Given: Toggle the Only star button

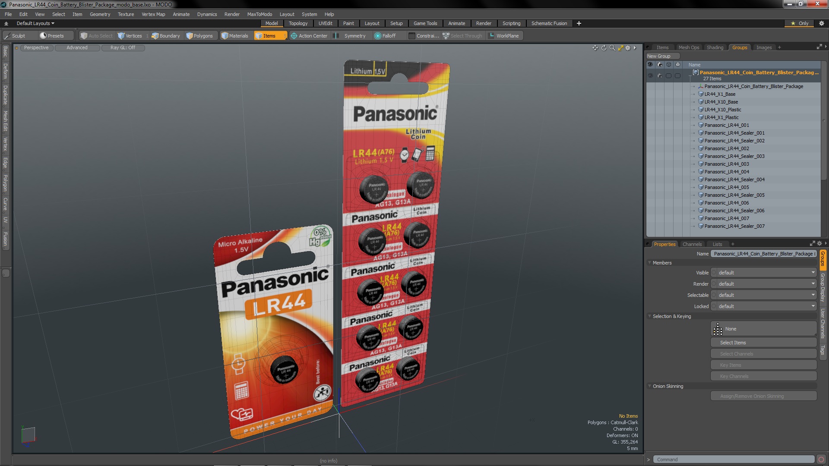Looking at the screenshot, I should [x=800, y=23].
